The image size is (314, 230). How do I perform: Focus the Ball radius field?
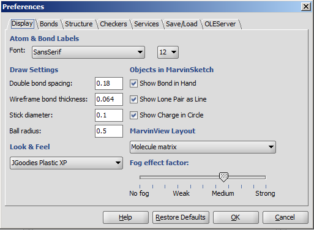tap(109, 131)
